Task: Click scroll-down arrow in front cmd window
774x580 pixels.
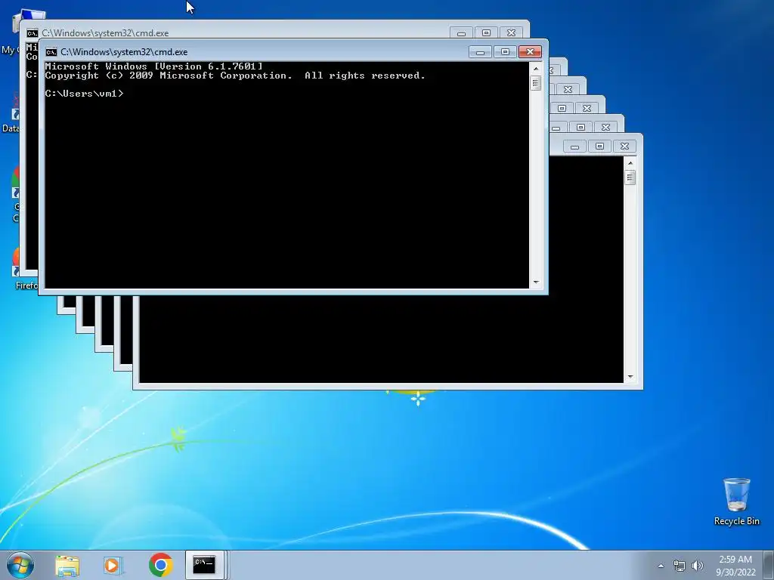Action: pos(536,282)
